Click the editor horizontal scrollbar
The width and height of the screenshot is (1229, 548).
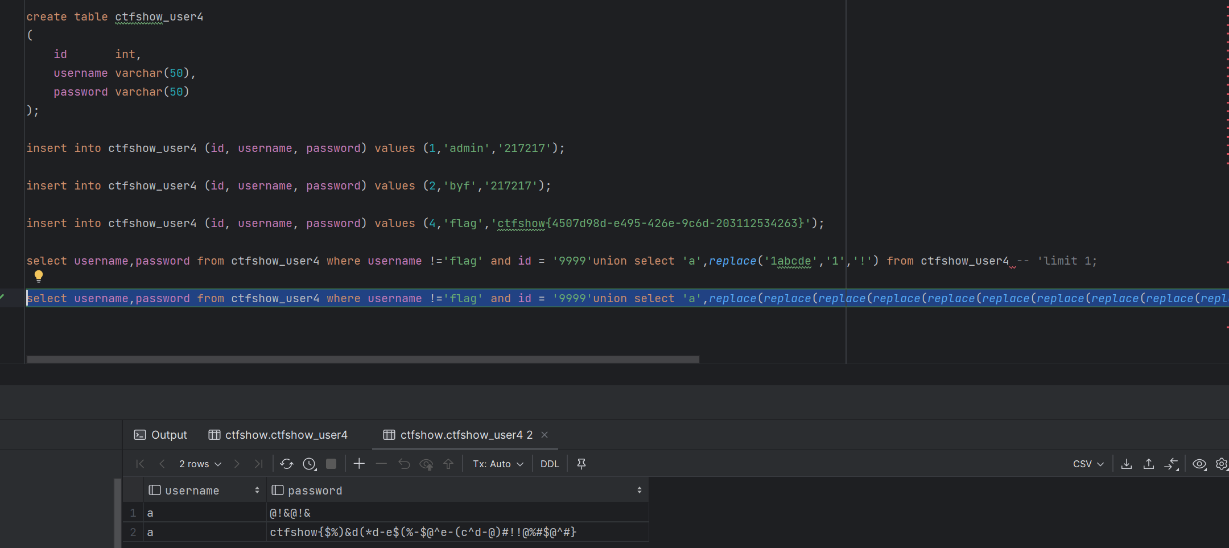pyautogui.click(x=363, y=359)
